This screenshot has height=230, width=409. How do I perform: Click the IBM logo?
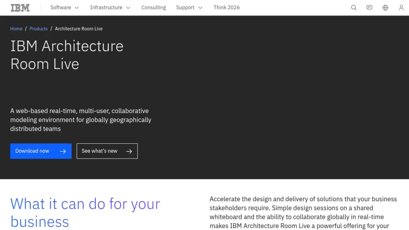20,8
